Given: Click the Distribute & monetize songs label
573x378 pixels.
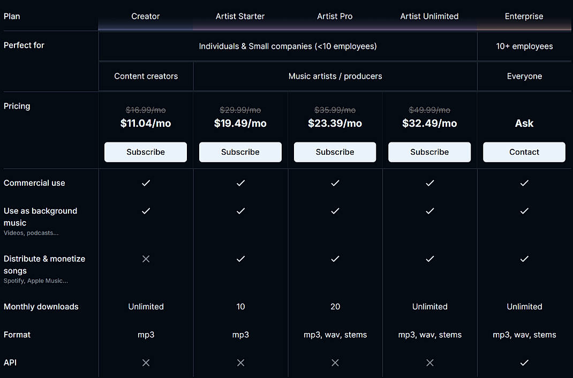Looking at the screenshot, I should pos(44,265).
